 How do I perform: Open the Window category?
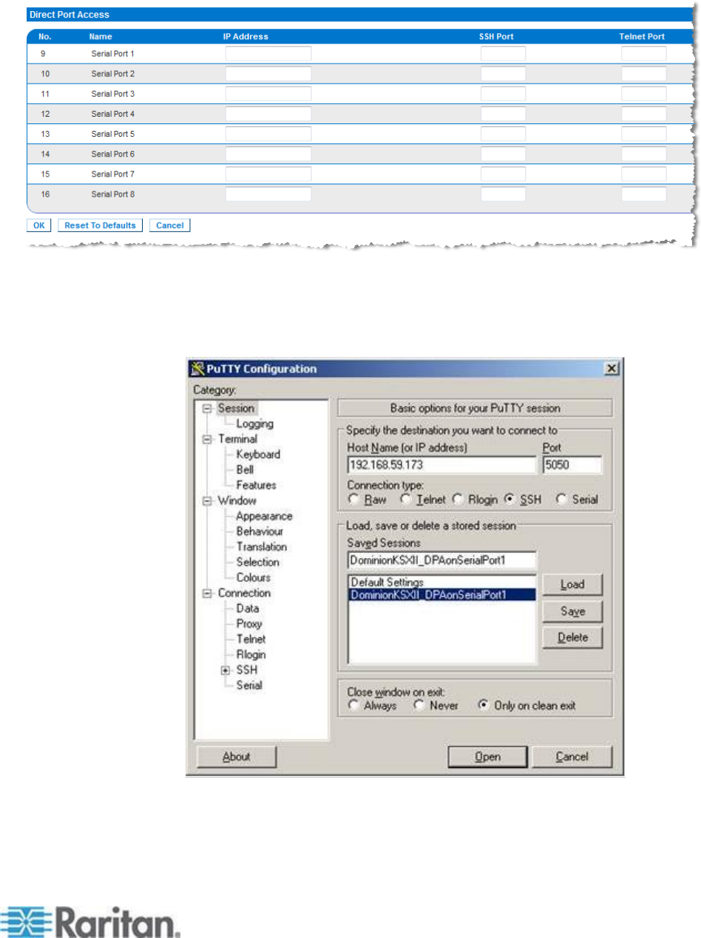tap(237, 500)
